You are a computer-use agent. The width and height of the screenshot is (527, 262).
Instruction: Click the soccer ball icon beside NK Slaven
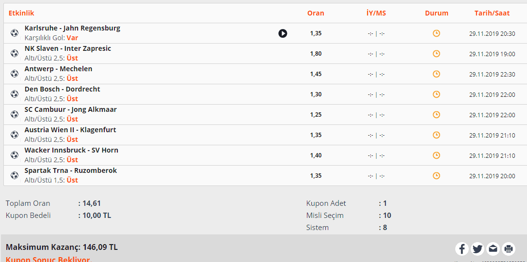tap(14, 53)
